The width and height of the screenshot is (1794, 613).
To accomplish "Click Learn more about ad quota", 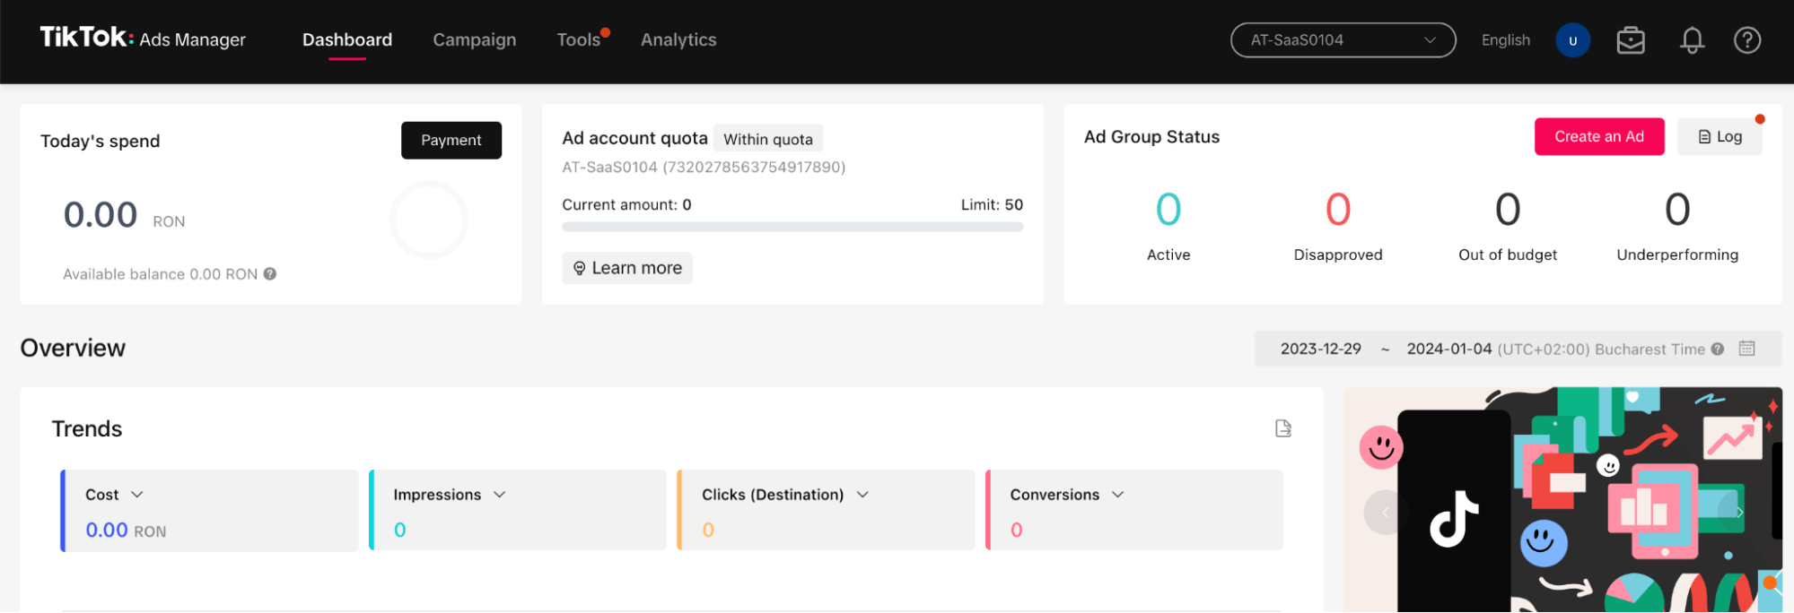I will pyautogui.click(x=627, y=268).
